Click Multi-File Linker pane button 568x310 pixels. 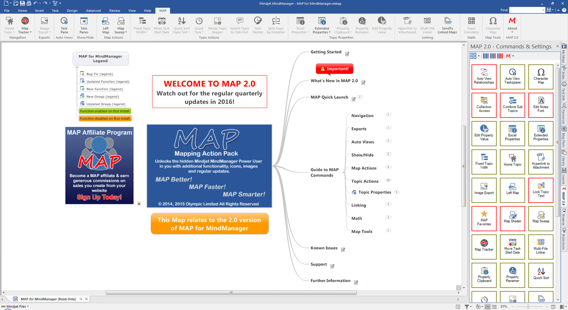(541, 247)
